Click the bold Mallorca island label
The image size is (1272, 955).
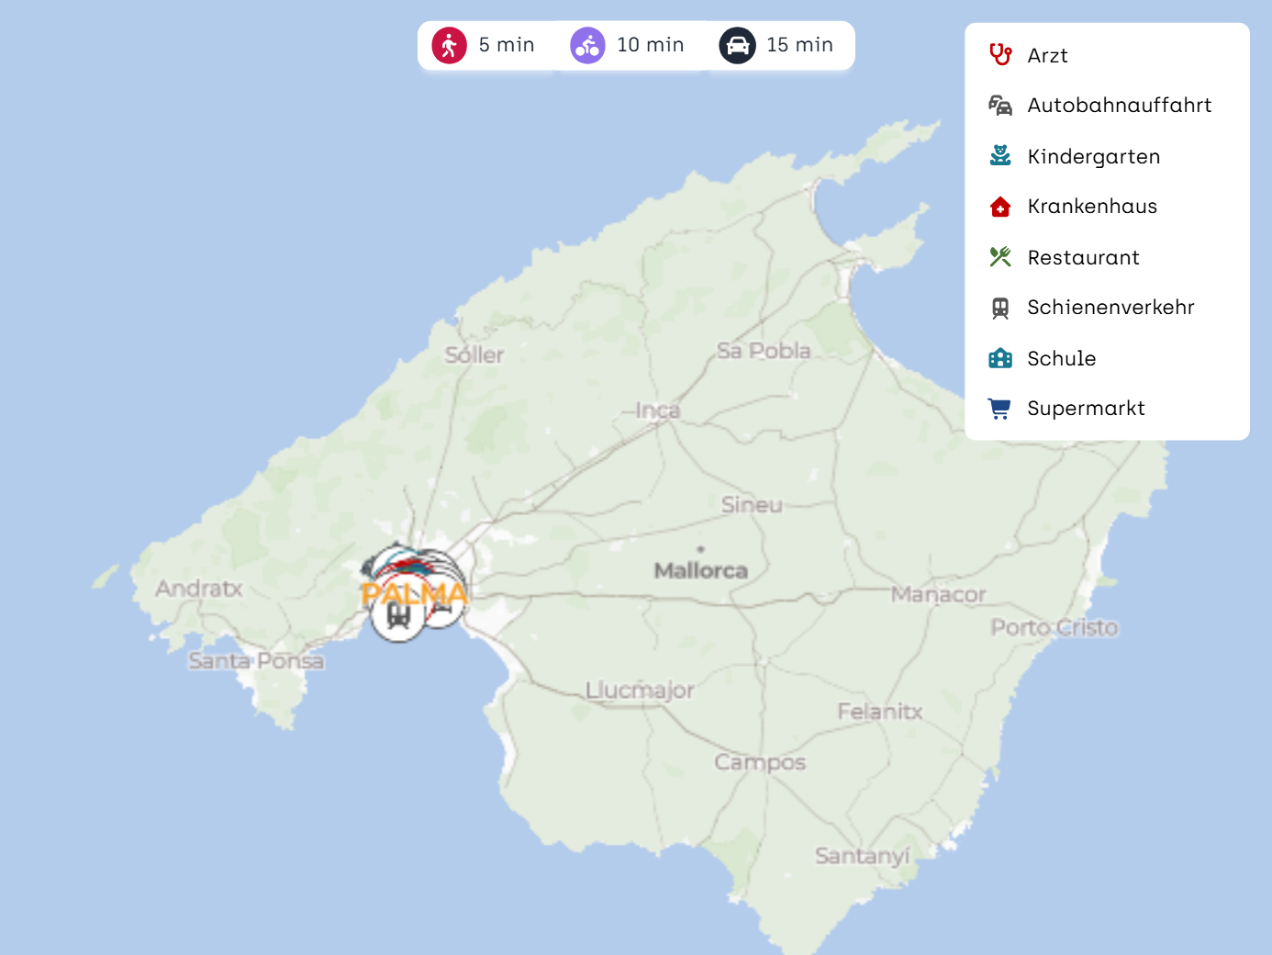[700, 571]
